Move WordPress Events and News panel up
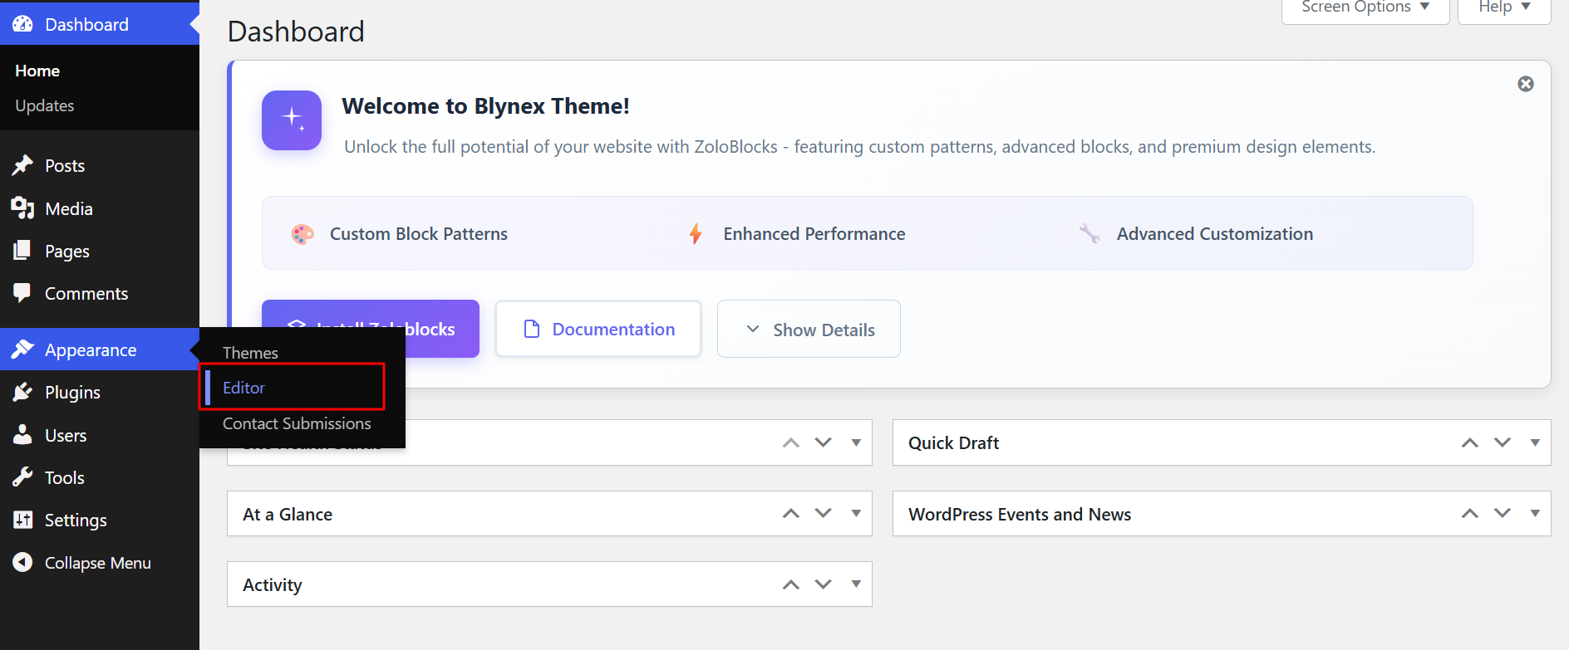Viewport: 1569px width, 650px height. (x=1470, y=514)
